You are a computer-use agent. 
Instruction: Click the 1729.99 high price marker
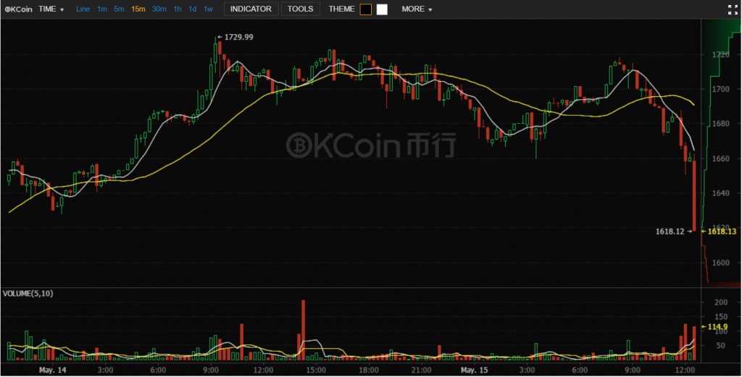pyautogui.click(x=235, y=37)
